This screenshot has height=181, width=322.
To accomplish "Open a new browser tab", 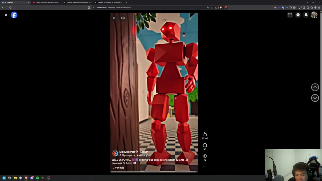I will 126,3.
